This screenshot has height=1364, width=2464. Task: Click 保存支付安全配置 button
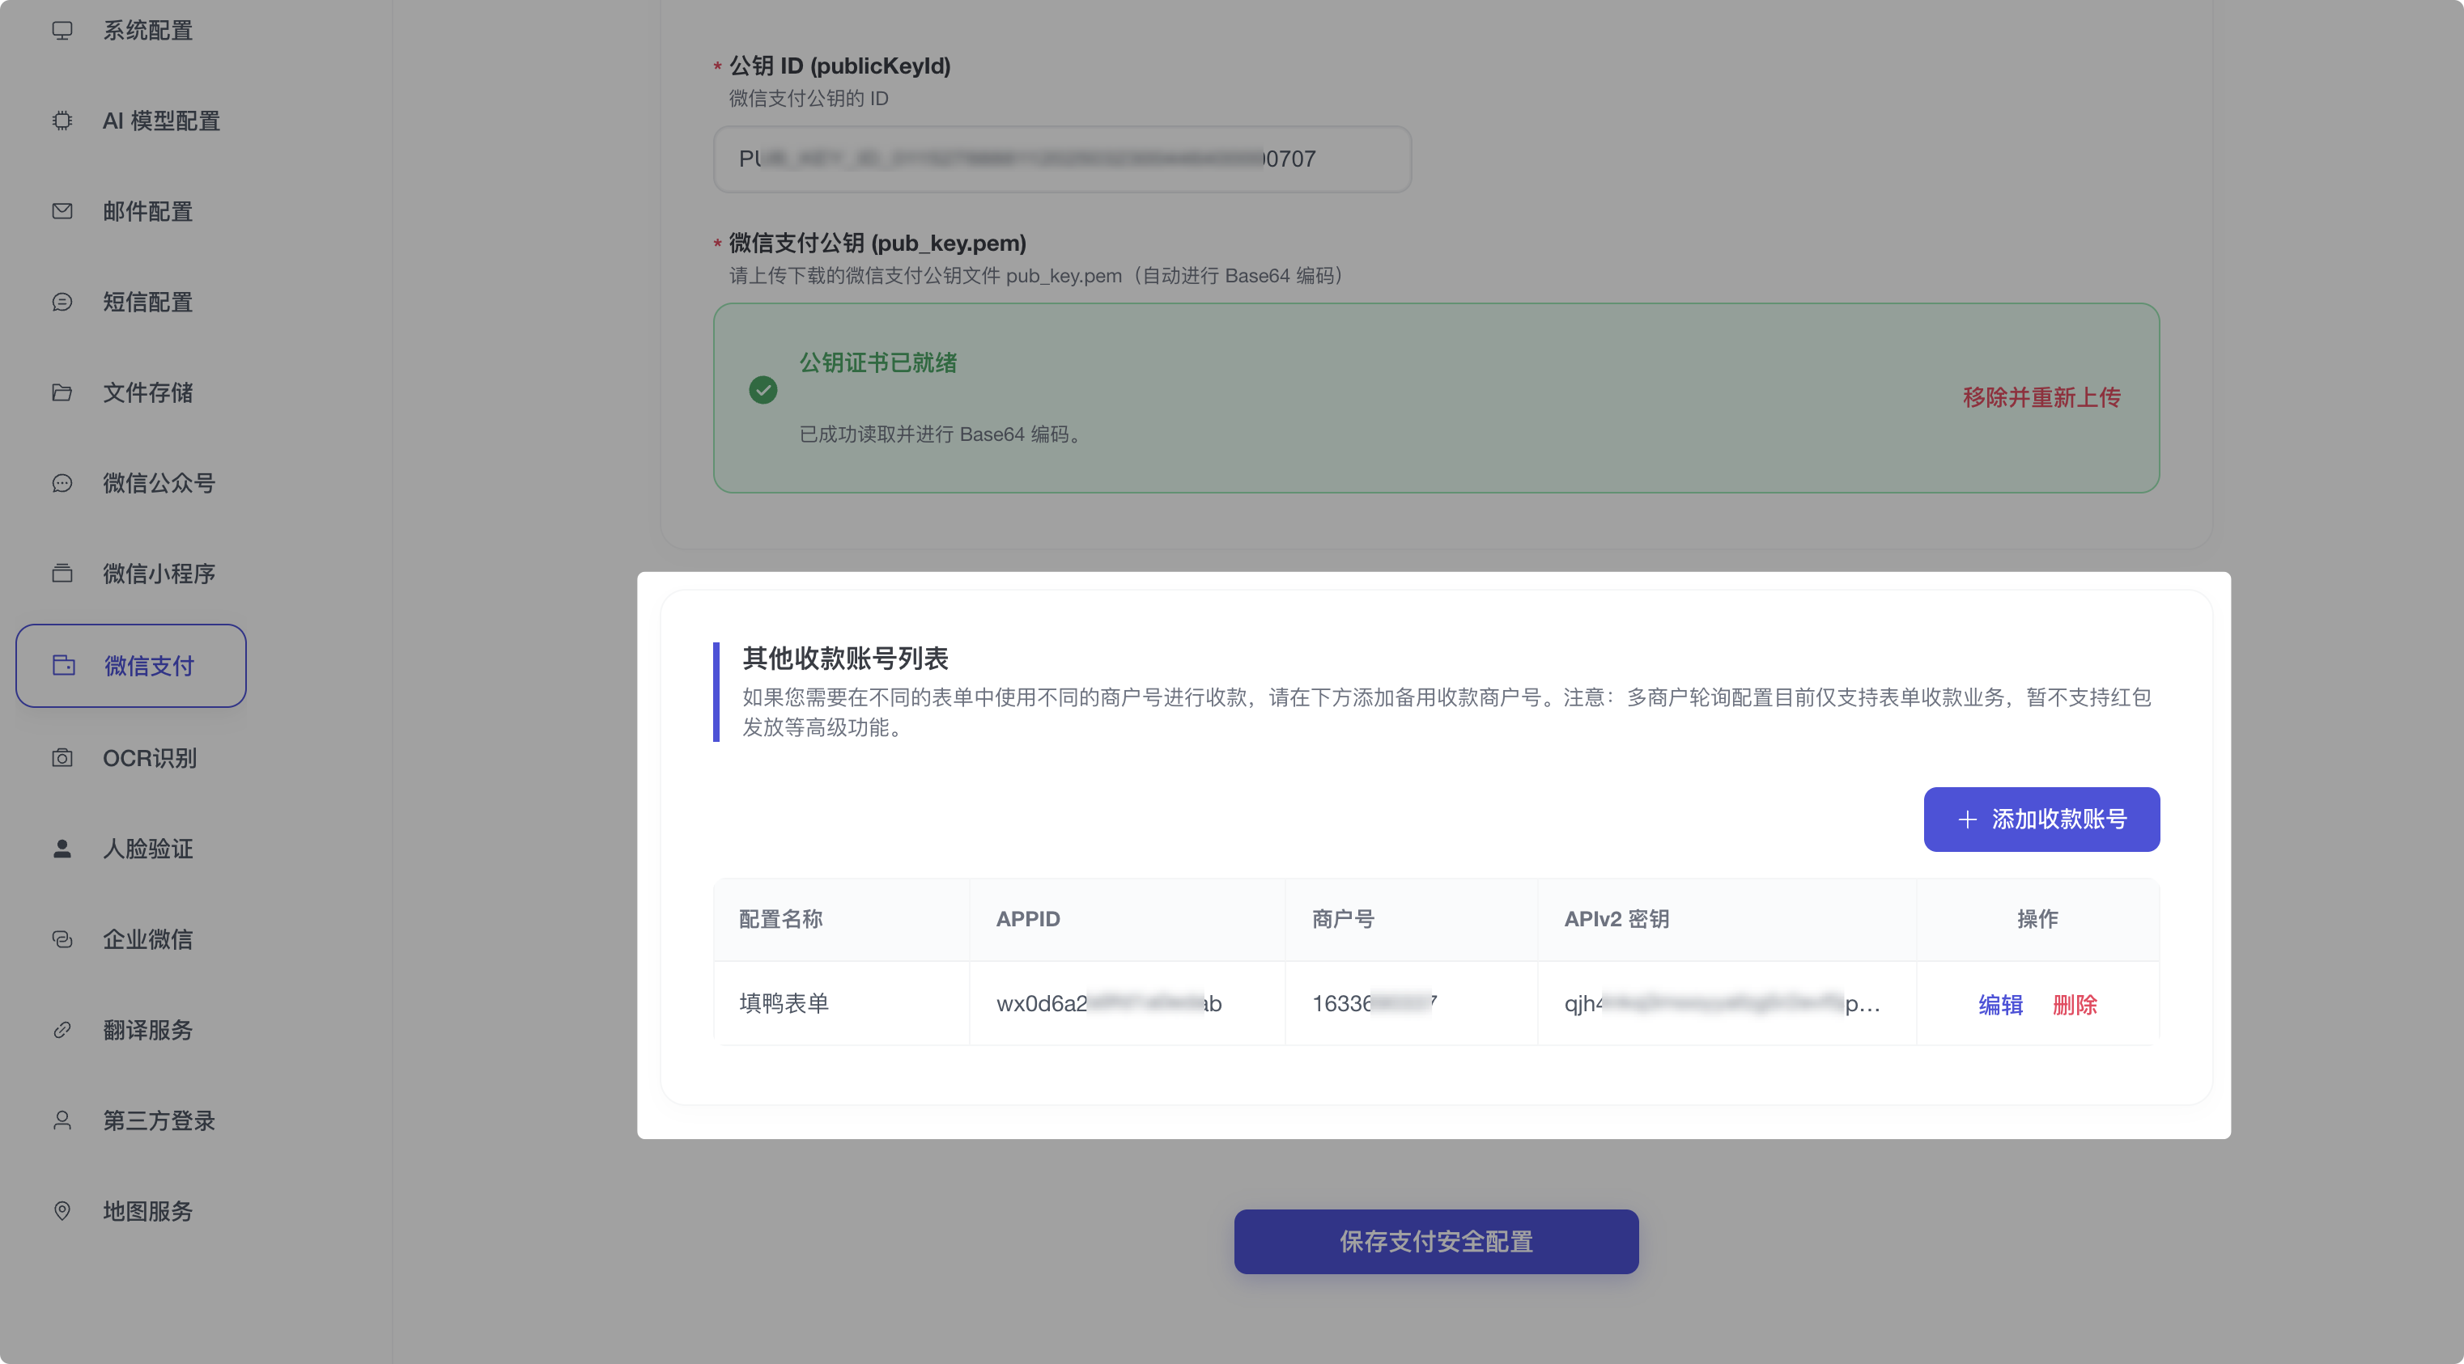(1436, 1242)
